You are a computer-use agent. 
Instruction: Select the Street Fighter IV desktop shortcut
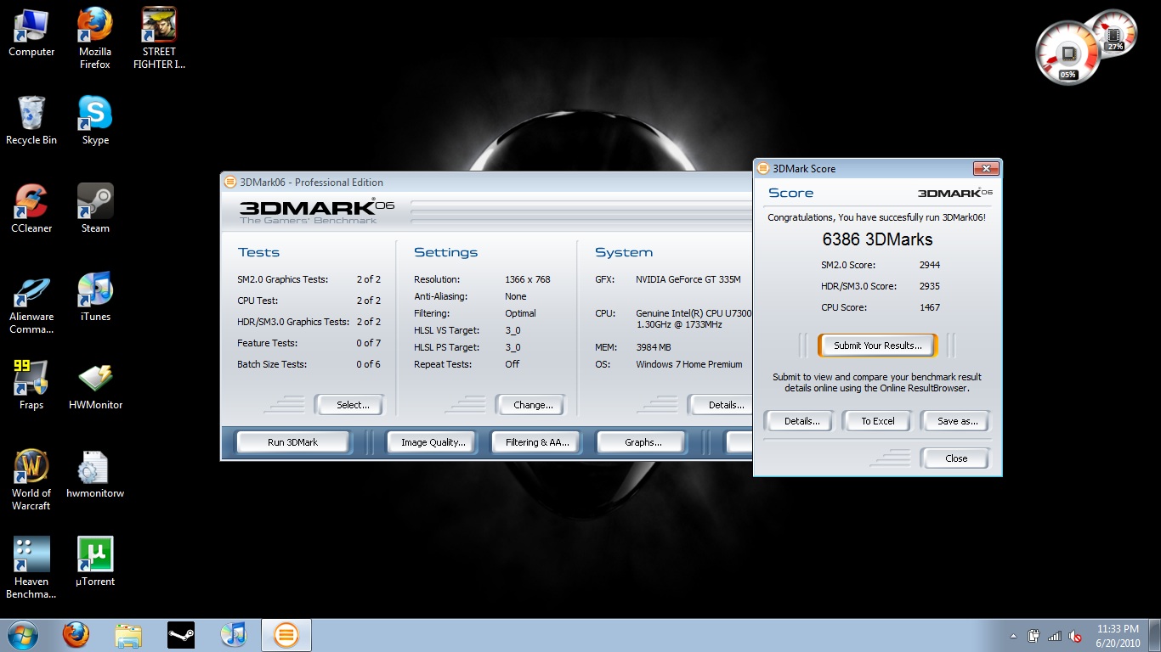(159, 38)
